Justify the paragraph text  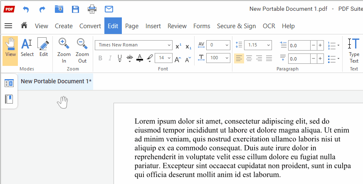[269, 58]
